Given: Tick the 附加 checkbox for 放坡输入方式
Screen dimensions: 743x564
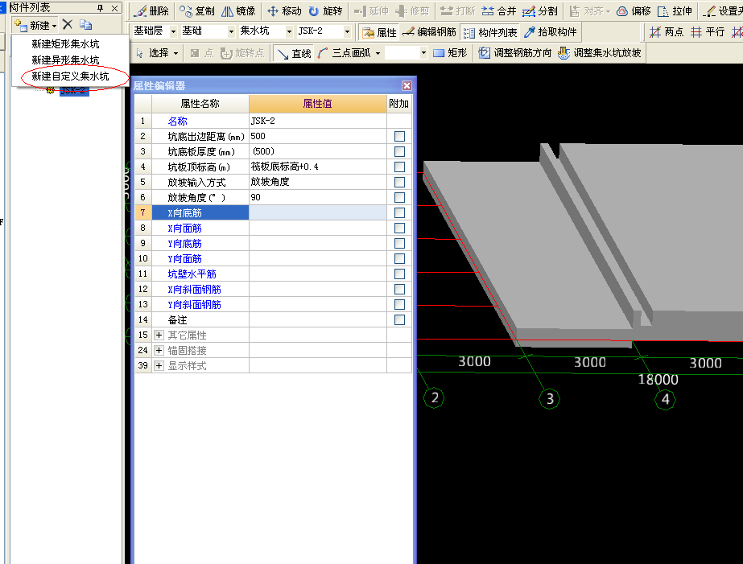Looking at the screenshot, I should tap(399, 183).
